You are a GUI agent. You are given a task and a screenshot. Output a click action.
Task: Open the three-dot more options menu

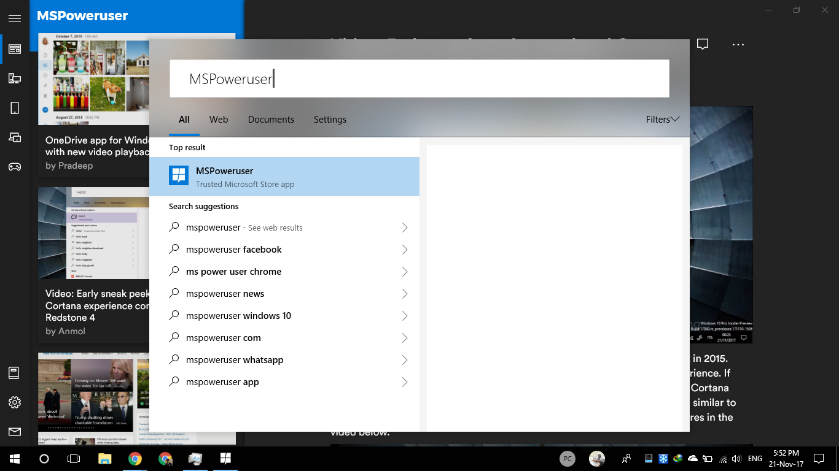[738, 44]
